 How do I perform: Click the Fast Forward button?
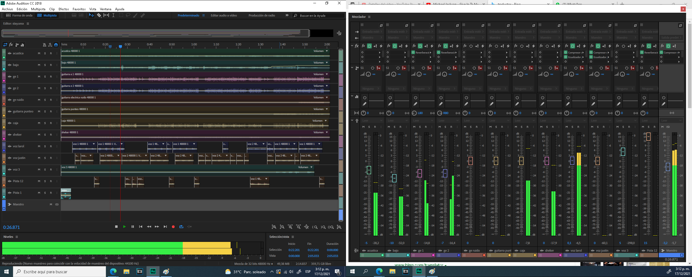[157, 227]
